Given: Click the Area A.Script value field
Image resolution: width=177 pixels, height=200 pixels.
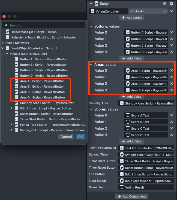Looking at the screenshot, I should pos(146,71).
